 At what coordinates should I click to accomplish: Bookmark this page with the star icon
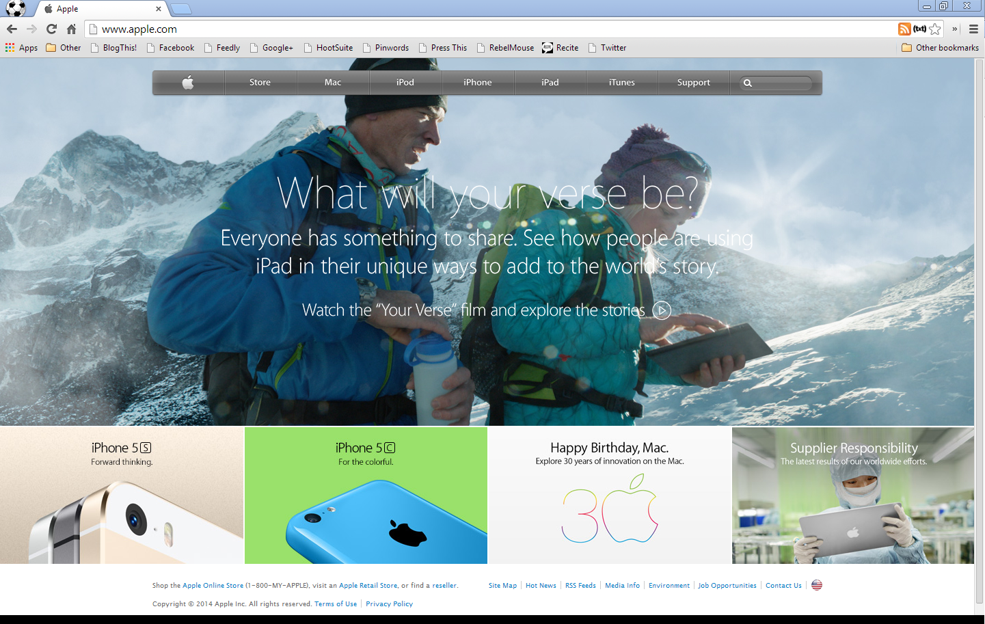[x=935, y=29]
